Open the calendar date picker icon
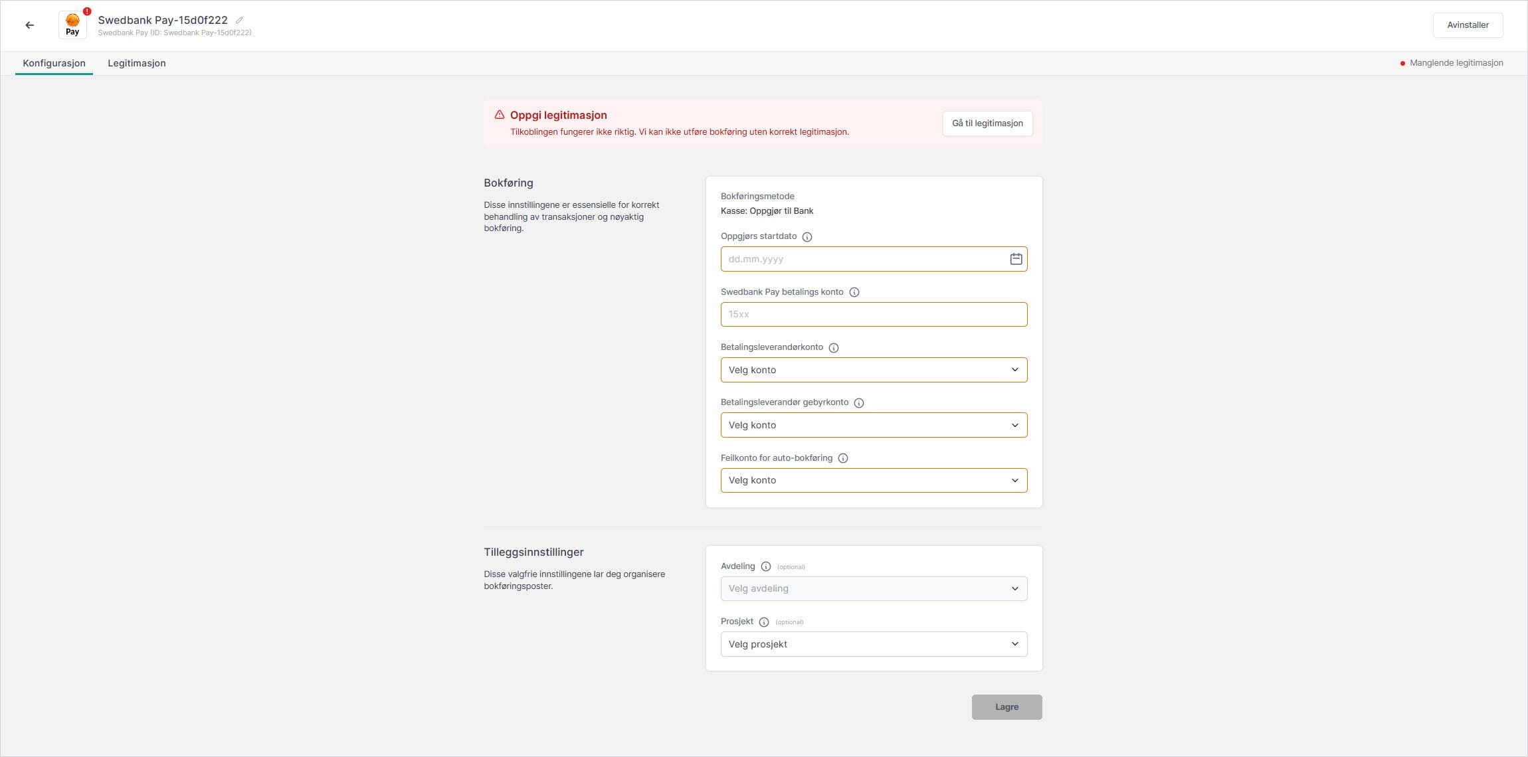The width and height of the screenshot is (1528, 757). [x=1016, y=259]
